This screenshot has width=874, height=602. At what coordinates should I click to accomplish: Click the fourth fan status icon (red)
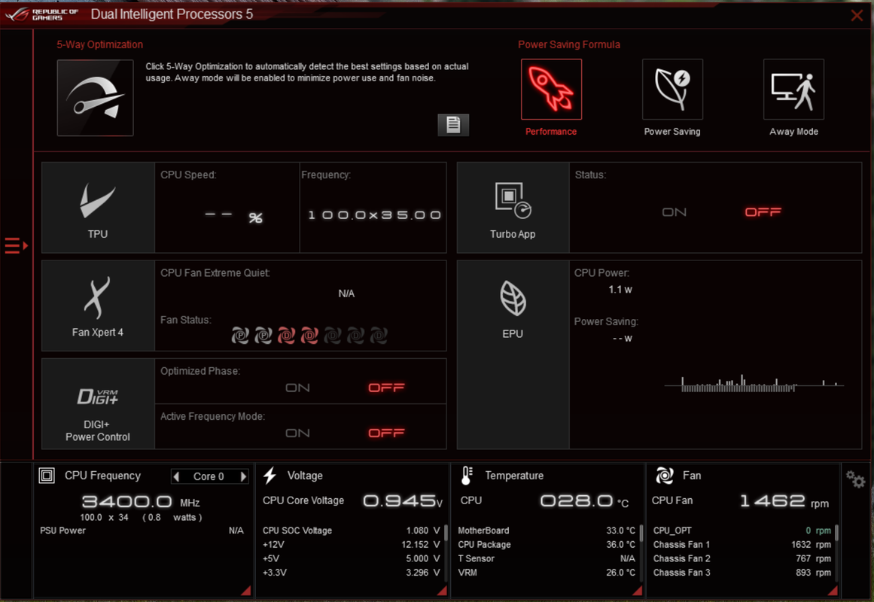click(x=309, y=336)
